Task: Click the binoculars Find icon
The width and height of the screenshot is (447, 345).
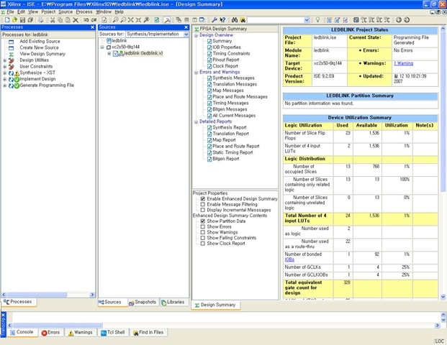Action: (235, 19)
